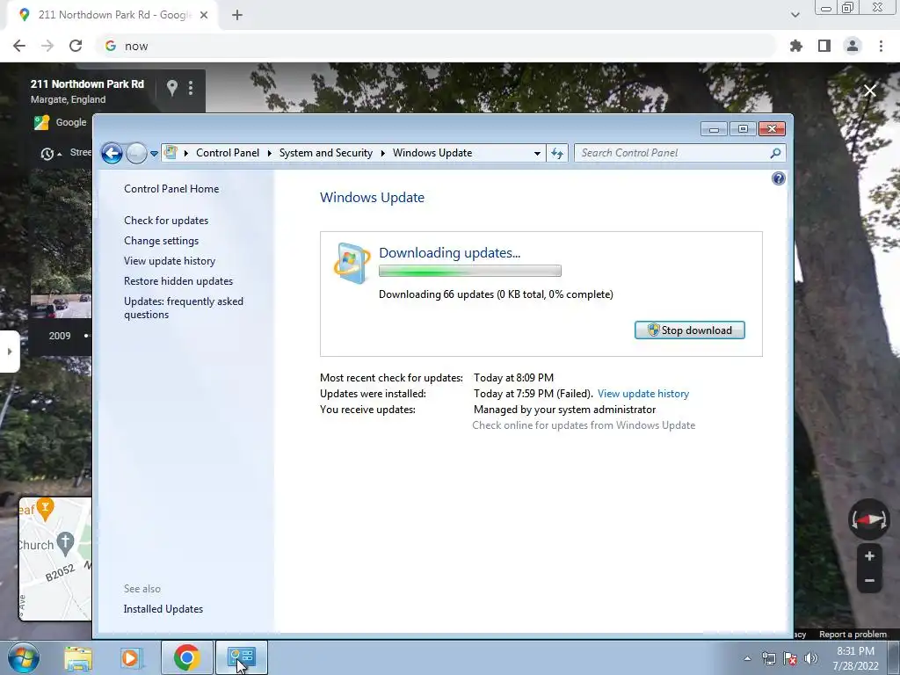Zoom in Street View with plus button
900x675 pixels.
pyautogui.click(x=869, y=556)
